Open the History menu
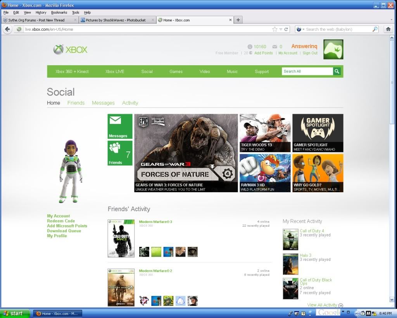The width and height of the screenshot is (397, 318). tap(41, 12)
